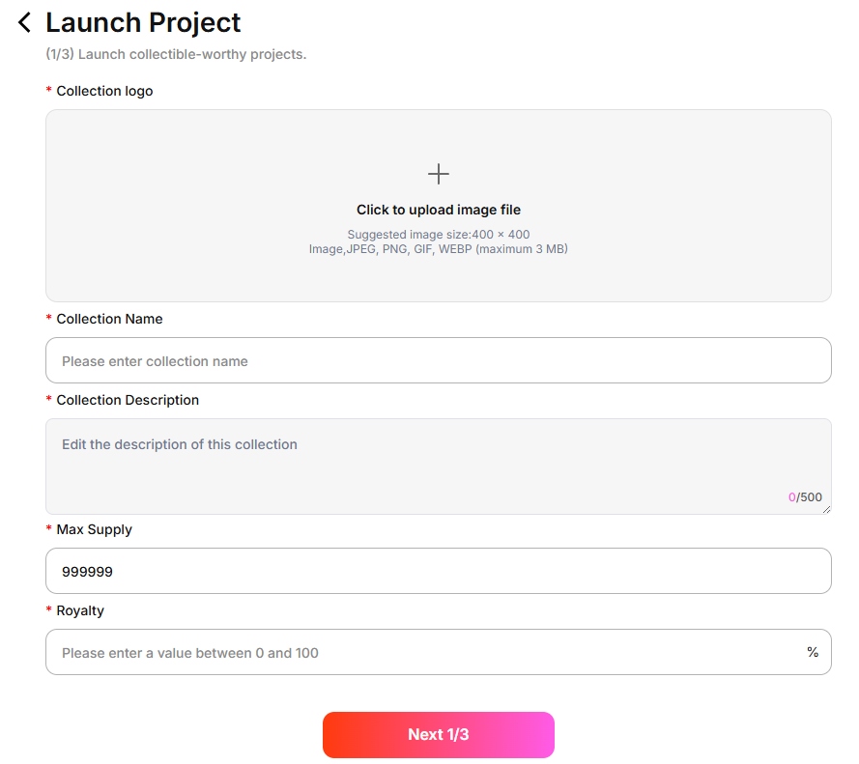Go back using the left arrow icon
The width and height of the screenshot is (859, 764).
(x=25, y=22)
